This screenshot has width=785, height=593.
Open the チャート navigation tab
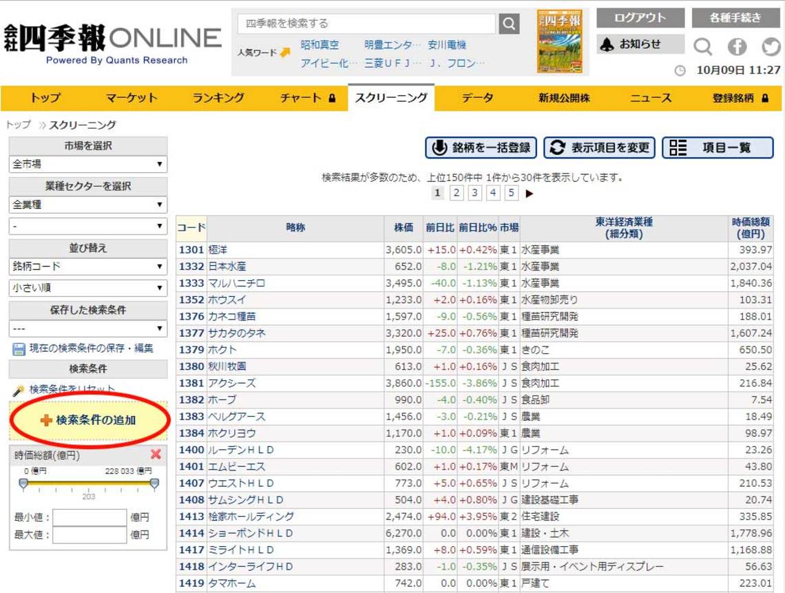click(306, 98)
